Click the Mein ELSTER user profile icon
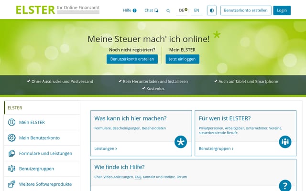This screenshot has height=191, width=306. click(x=11, y=122)
